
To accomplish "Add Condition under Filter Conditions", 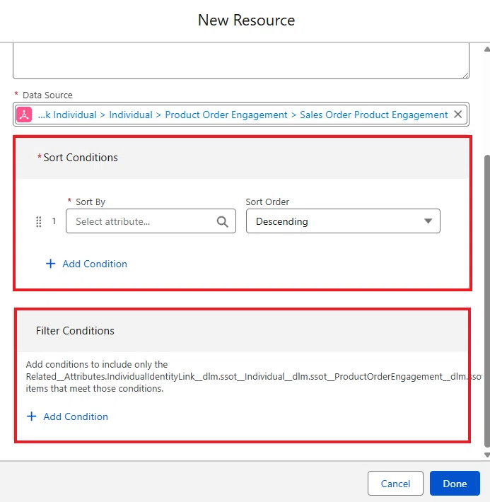I will [x=67, y=416].
